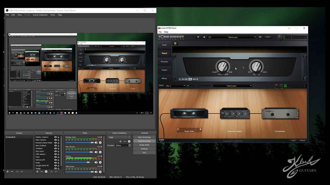This screenshot has width=330, height=185.
Task: Select Overwatch scene in Scenes list
Action: click(19, 137)
